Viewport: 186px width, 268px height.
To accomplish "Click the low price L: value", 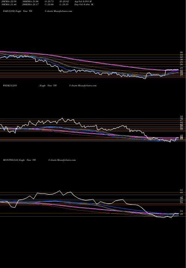I will point(64,4).
